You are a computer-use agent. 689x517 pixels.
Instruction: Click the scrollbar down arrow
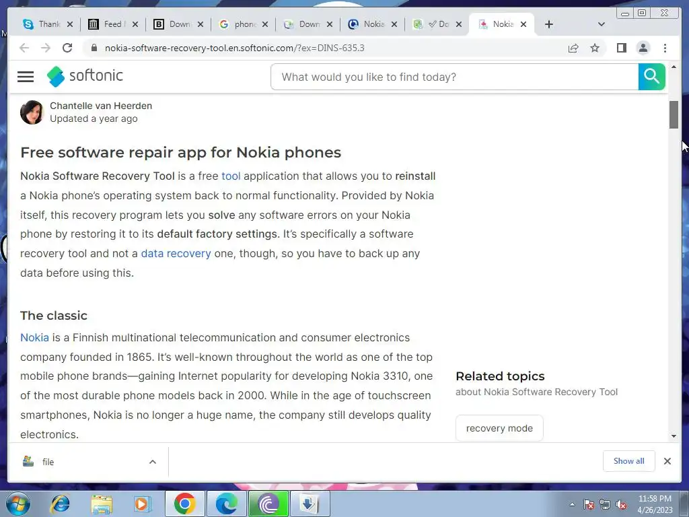pyautogui.click(x=674, y=436)
